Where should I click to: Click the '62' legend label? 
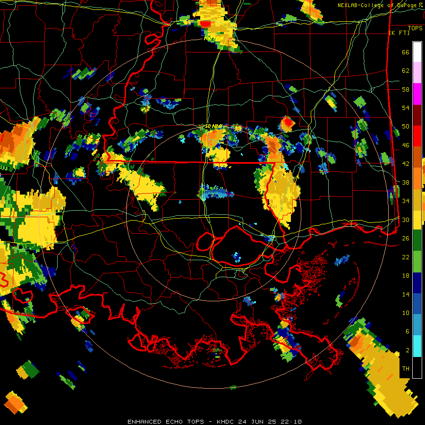[406, 71]
